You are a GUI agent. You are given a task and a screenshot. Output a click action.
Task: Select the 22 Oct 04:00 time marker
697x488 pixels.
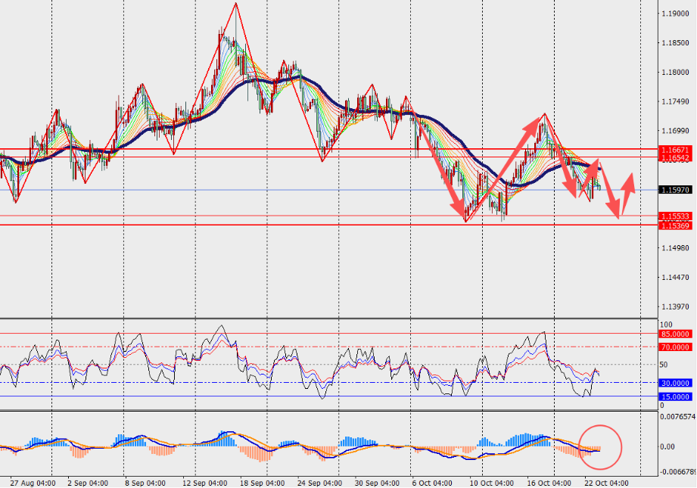[x=608, y=482]
